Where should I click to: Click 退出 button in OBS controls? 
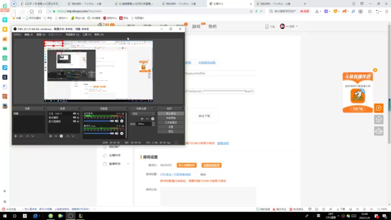point(171,132)
